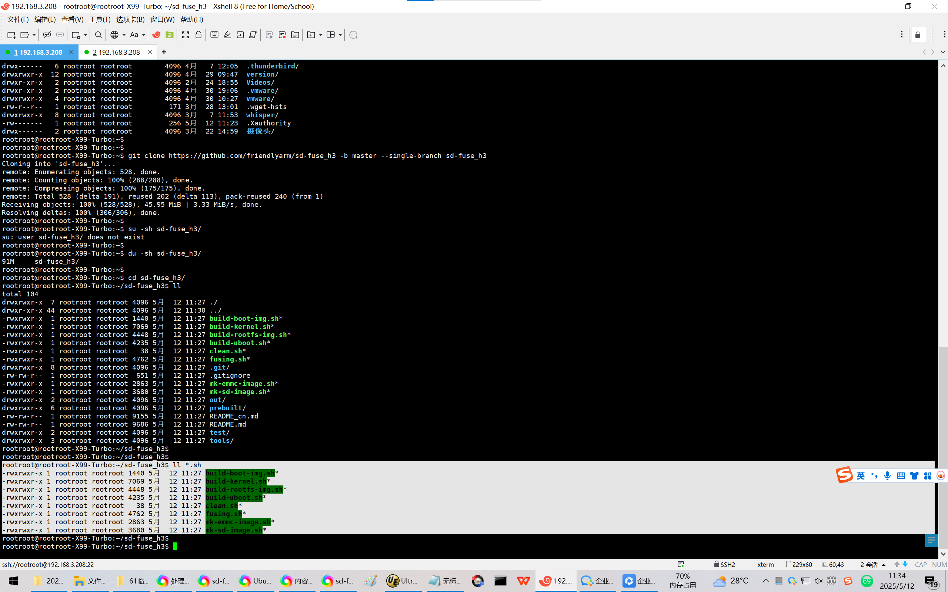Toggle CAP indicator in status bar
948x592 pixels.
(920, 564)
